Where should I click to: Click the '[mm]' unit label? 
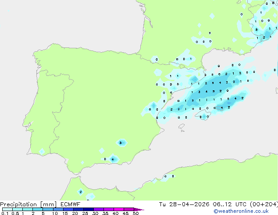(48, 204)
